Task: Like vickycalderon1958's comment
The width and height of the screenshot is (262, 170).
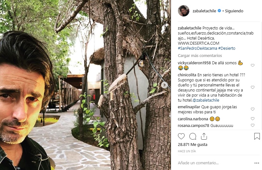Action: click(x=252, y=65)
